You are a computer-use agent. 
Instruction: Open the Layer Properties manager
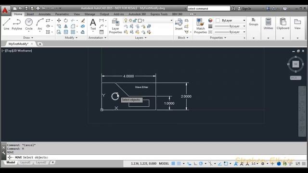point(115,26)
